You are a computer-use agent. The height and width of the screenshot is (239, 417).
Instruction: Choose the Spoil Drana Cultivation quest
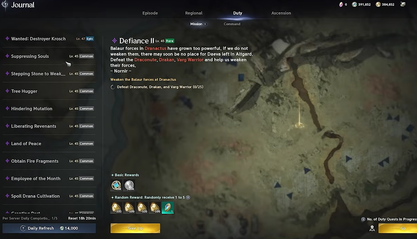coord(49,196)
